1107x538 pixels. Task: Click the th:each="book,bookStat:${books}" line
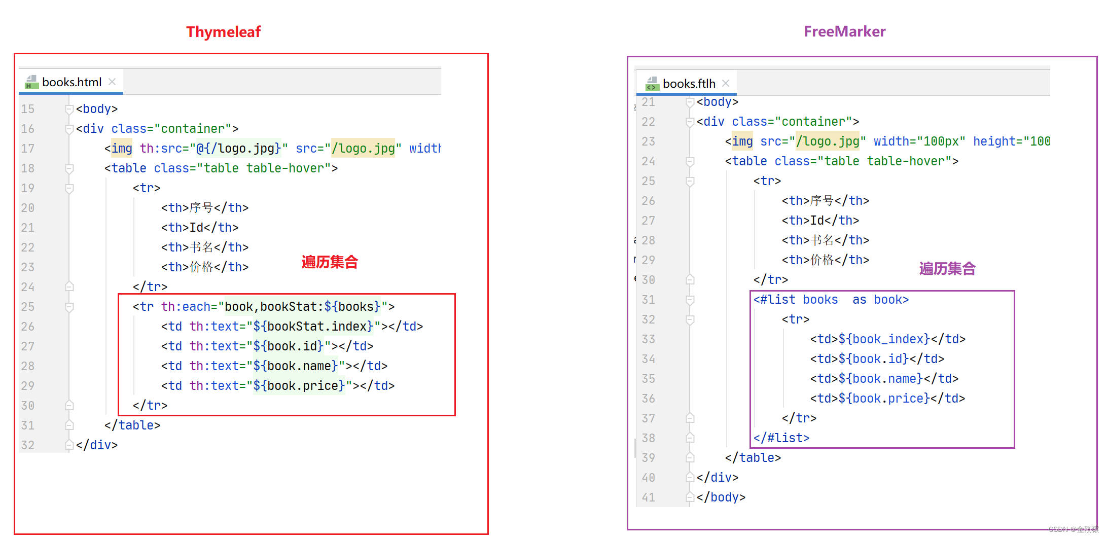264,307
